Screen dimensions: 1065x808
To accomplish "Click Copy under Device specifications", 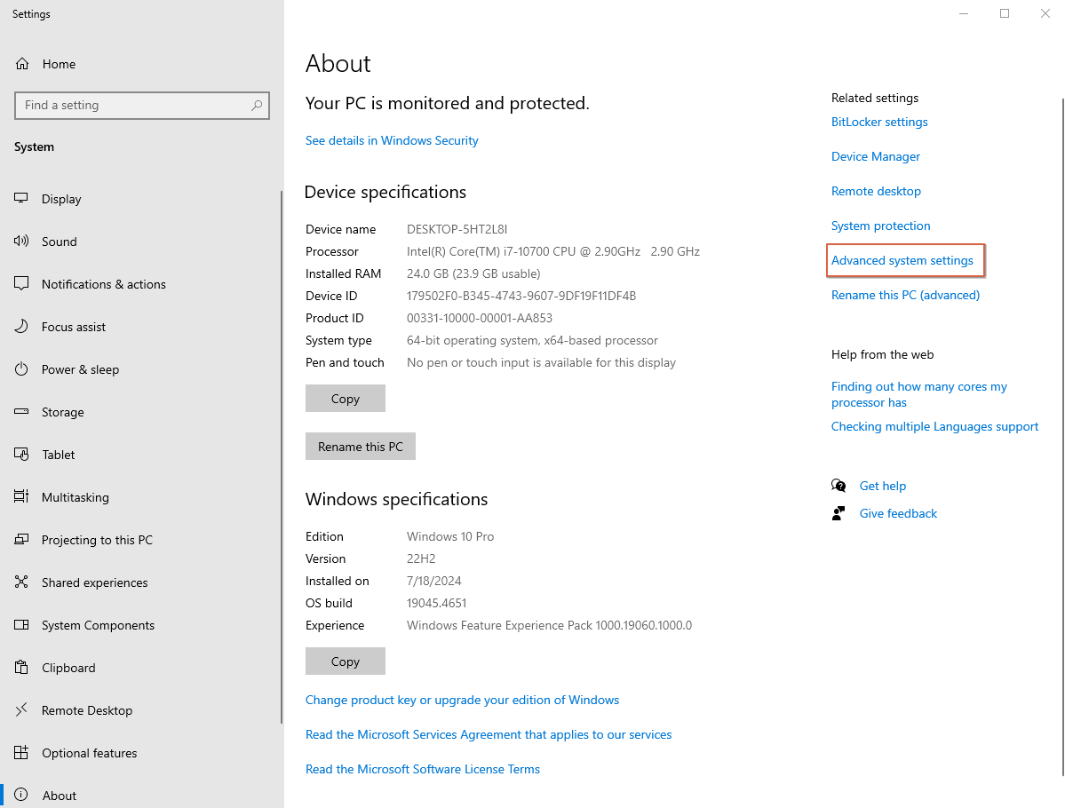I will click(345, 399).
